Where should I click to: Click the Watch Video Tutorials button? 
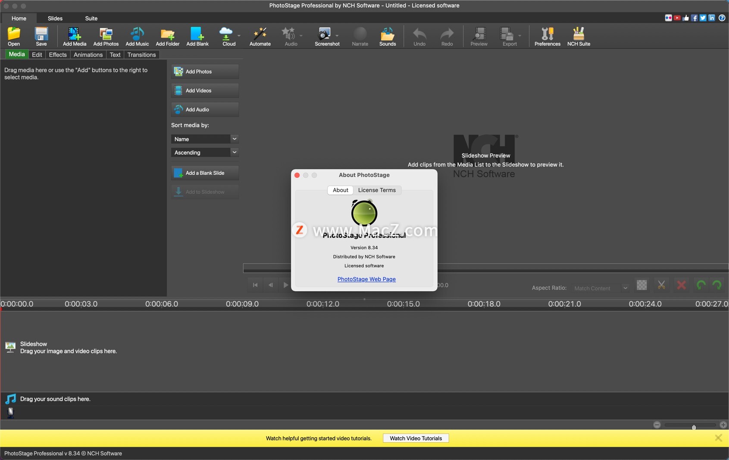pos(416,438)
